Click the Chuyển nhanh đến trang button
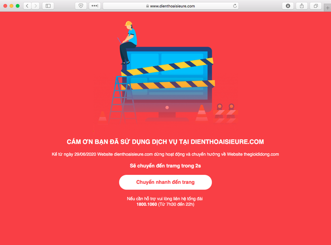 pyautogui.click(x=165, y=182)
